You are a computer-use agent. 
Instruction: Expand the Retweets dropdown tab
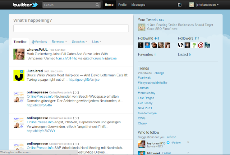click(59, 42)
